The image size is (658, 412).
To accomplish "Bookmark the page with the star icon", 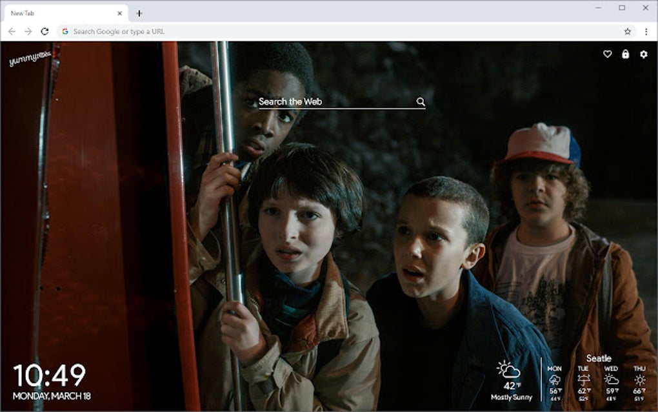I will pyautogui.click(x=626, y=30).
